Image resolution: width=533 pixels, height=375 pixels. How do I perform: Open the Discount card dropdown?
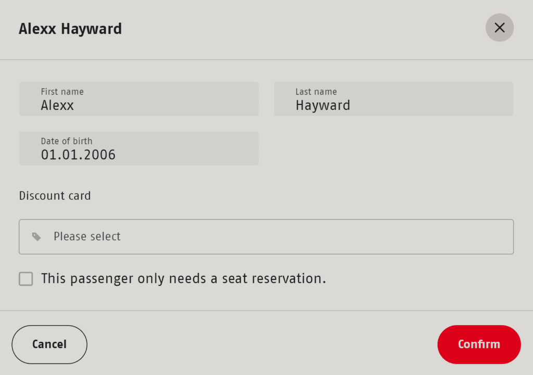pos(266,237)
